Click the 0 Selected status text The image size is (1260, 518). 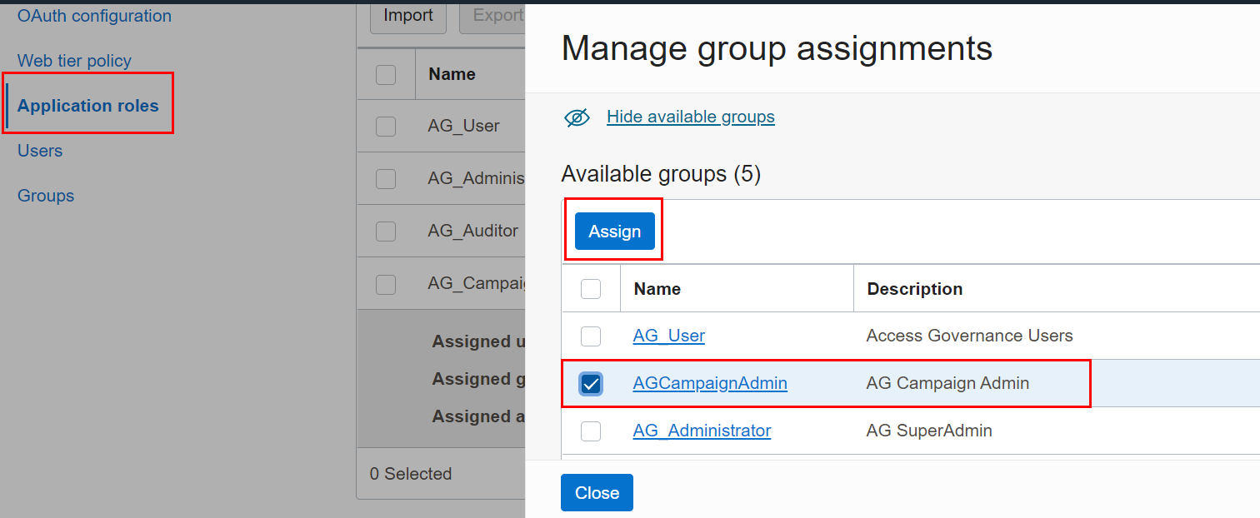pyautogui.click(x=411, y=474)
